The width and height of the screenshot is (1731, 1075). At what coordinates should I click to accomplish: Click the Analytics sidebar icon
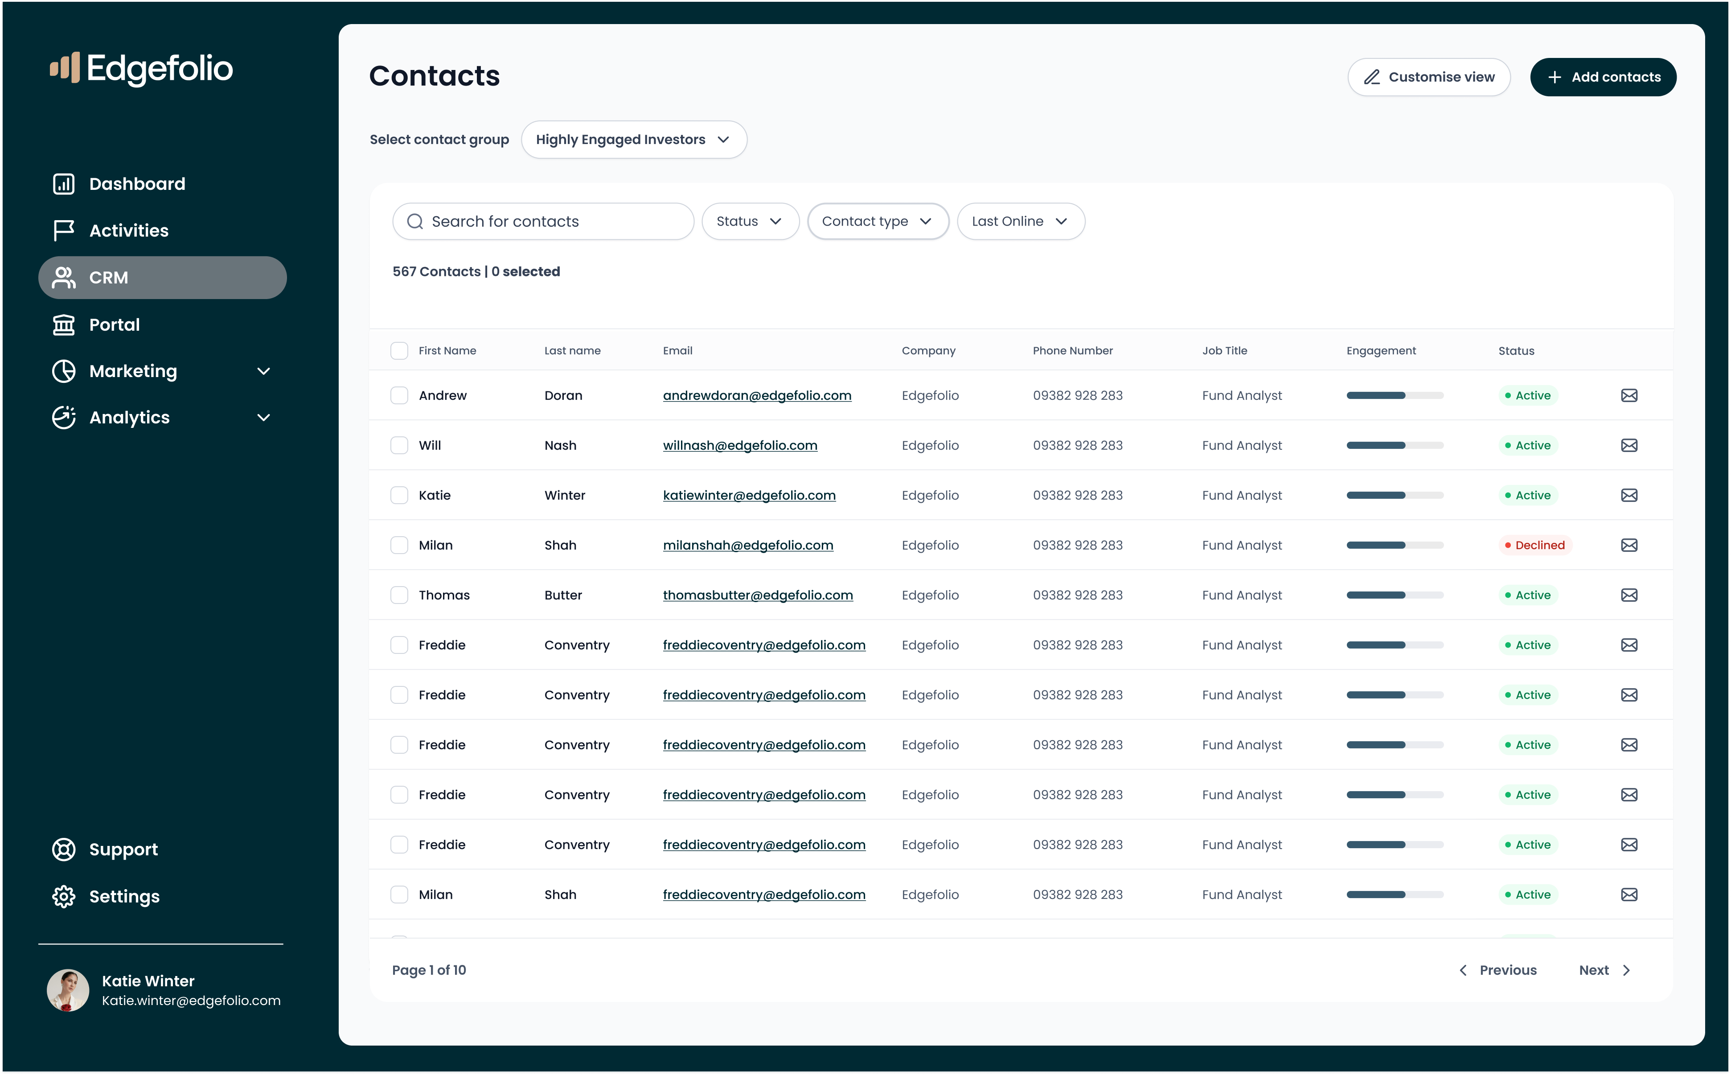(x=63, y=417)
